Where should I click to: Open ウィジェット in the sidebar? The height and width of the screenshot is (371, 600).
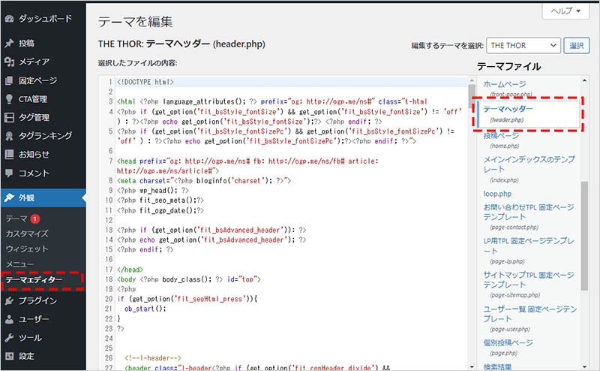click(27, 249)
